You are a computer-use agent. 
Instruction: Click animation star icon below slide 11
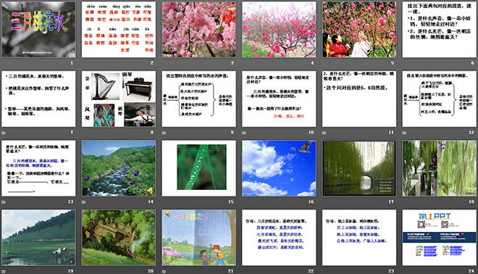pyautogui.click(x=324, y=133)
